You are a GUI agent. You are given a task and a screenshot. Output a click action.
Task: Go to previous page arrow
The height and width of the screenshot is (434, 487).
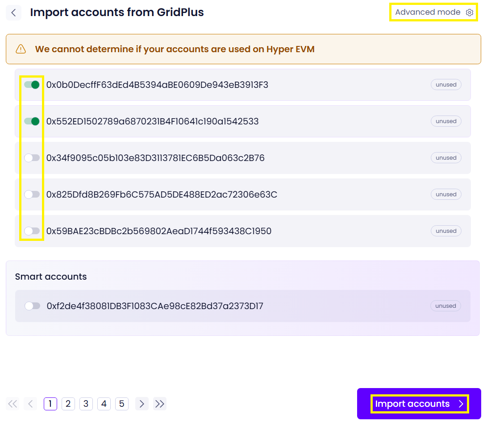(x=30, y=404)
